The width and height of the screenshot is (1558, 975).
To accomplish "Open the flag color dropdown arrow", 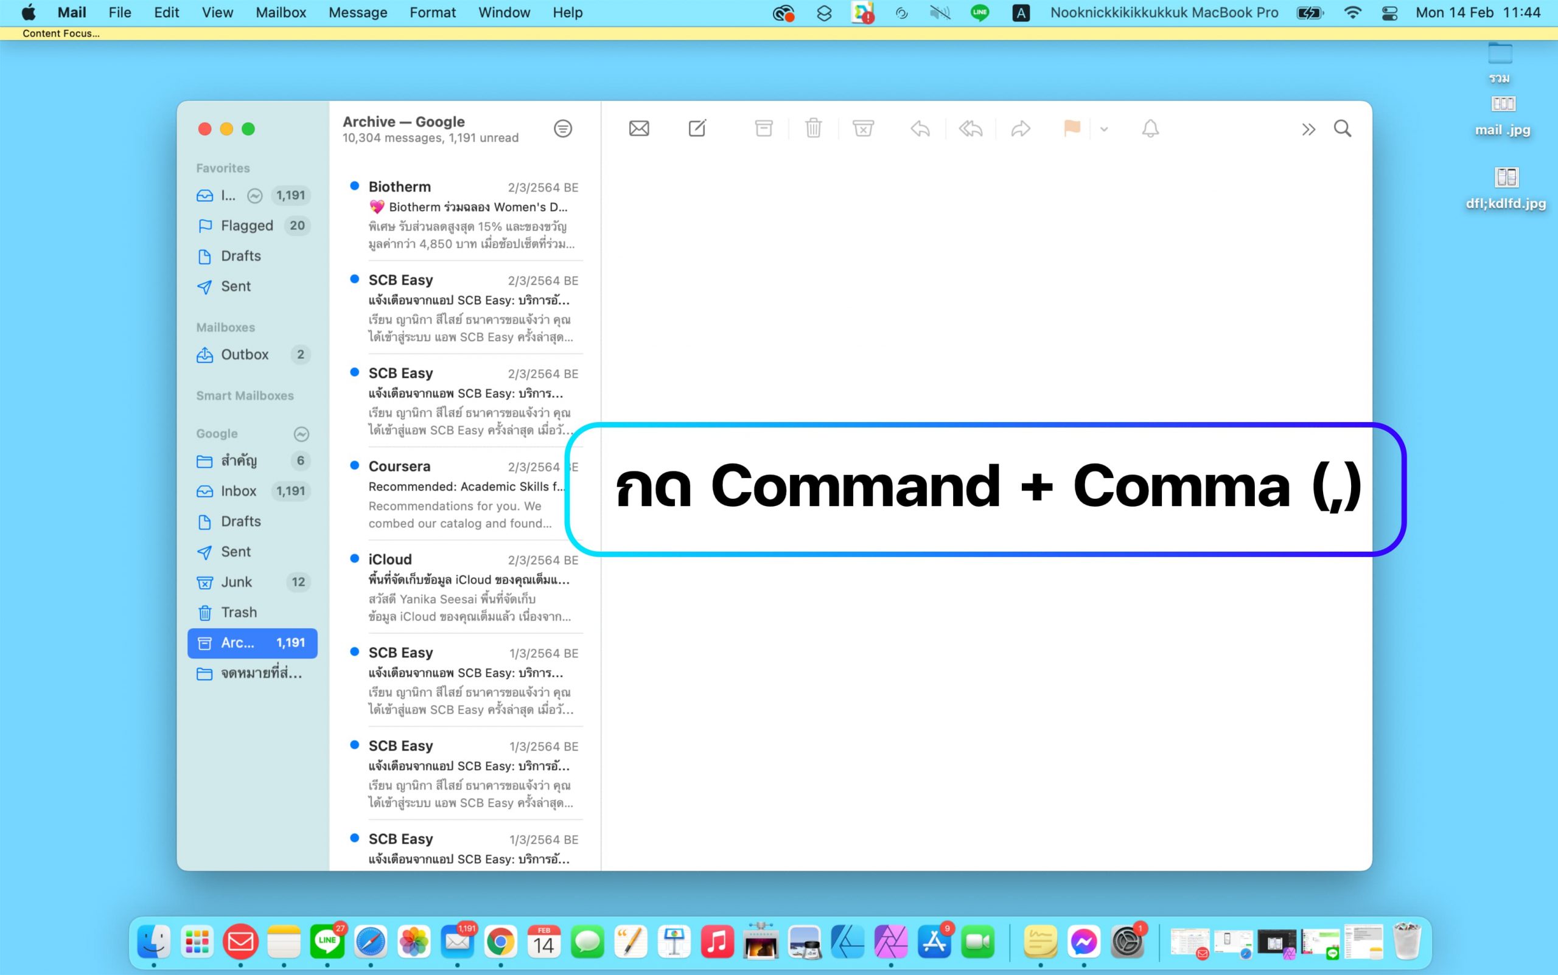I will [x=1104, y=129].
